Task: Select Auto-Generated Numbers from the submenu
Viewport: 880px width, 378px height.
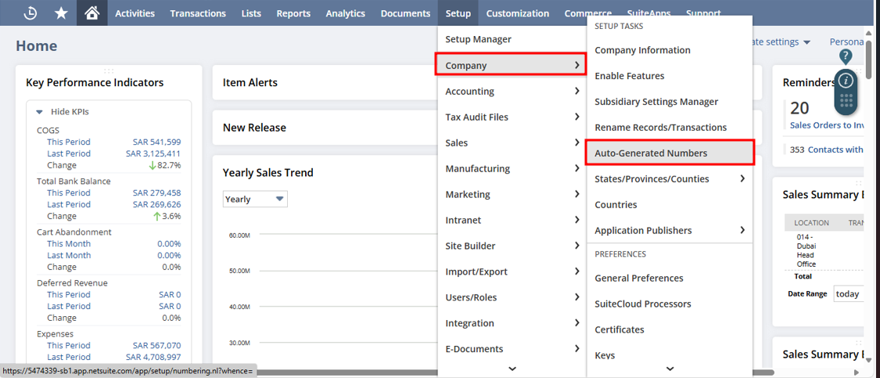Action: [x=651, y=153]
